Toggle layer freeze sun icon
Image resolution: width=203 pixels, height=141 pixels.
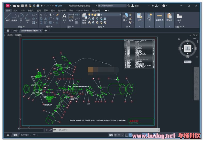pos(92,15)
